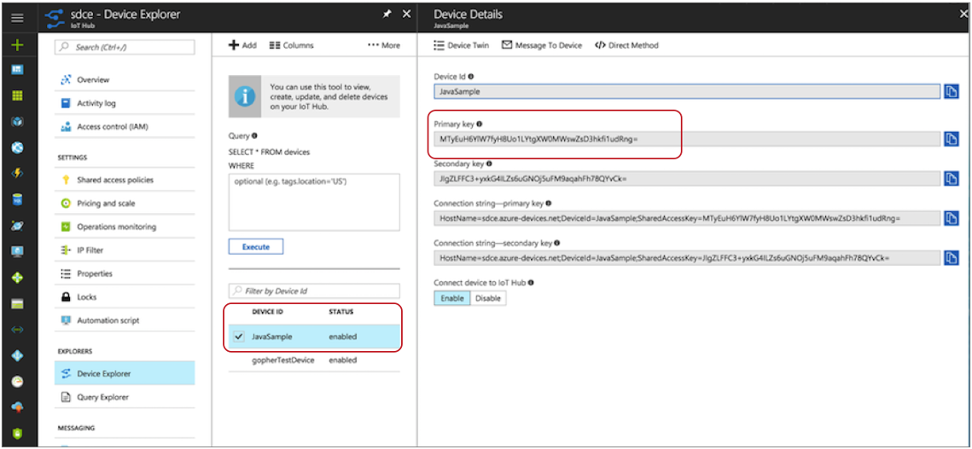Select the gopherTestDevice row

coord(283,360)
